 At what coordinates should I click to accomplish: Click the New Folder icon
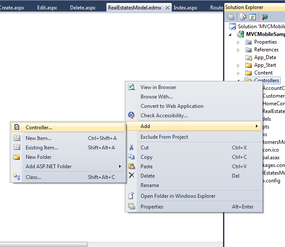point(17,157)
